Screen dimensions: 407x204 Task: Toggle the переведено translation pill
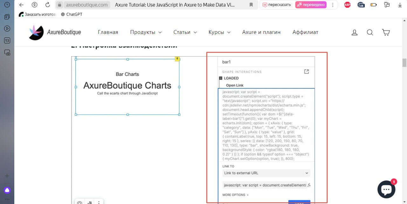311,5
